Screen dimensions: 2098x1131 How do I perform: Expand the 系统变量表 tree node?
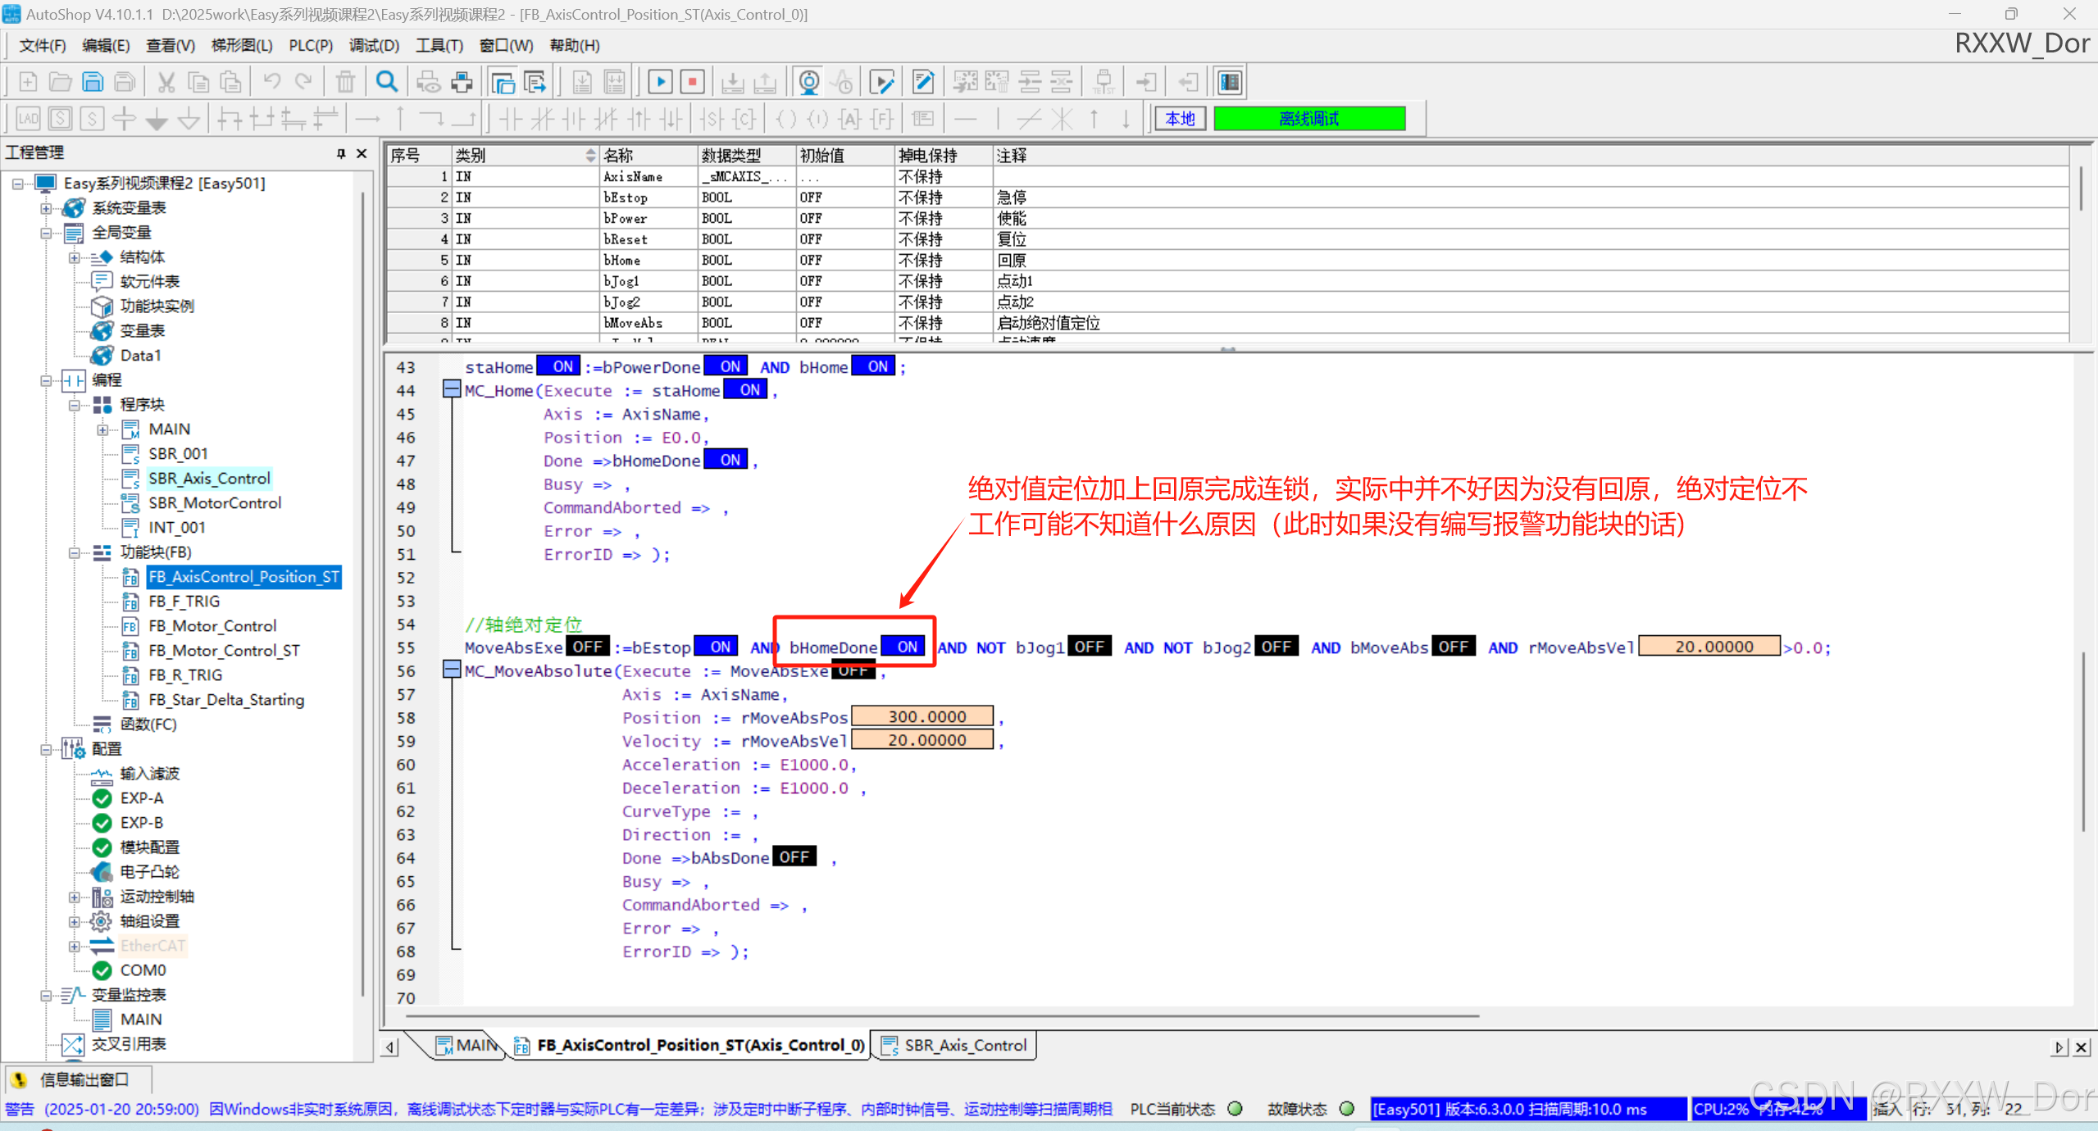click(x=46, y=208)
